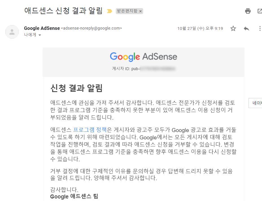Star the Google AdSense email

click(233, 28)
